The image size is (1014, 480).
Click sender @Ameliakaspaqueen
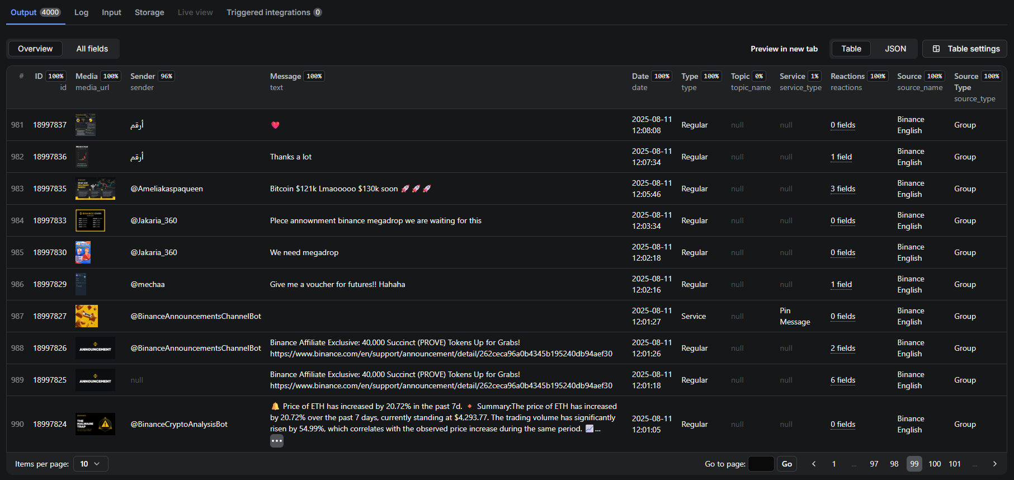[x=167, y=189]
